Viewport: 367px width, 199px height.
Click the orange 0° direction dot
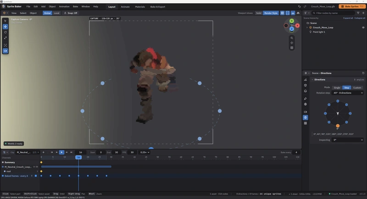tap(338, 126)
